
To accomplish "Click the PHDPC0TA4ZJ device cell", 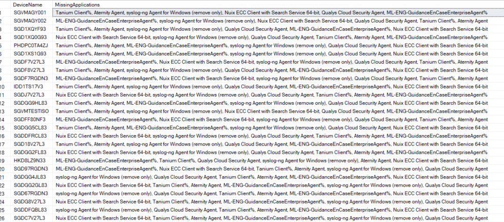I will pyautogui.click(x=31, y=45).
